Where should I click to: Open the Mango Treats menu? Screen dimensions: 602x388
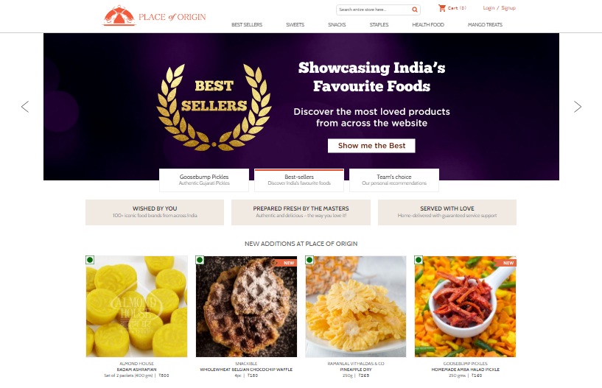(x=485, y=24)
